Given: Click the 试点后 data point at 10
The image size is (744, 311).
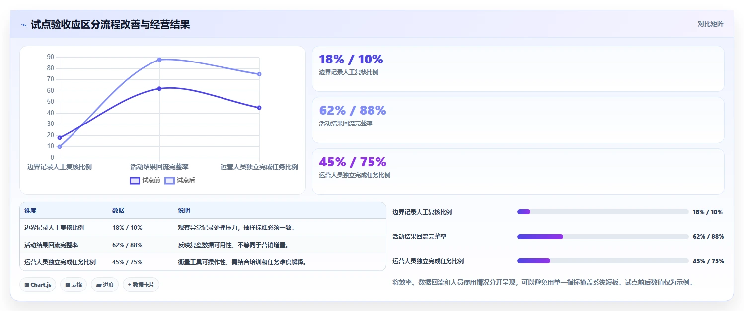Looking at the screenshot, I should [x=60, y=146].
